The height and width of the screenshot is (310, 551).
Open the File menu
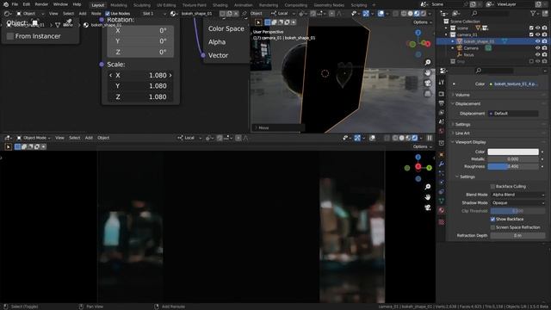(15, 4)
